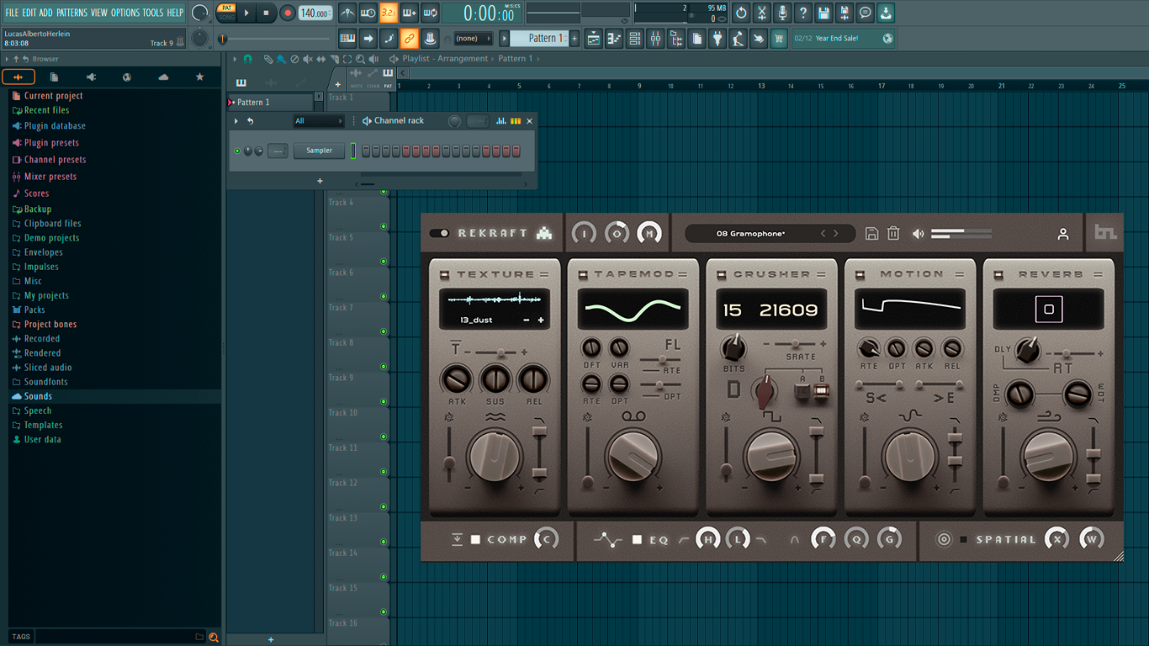Mute output via the Rekraft speaker icon
Screen dimensions: 1149x646
(919, 234)
